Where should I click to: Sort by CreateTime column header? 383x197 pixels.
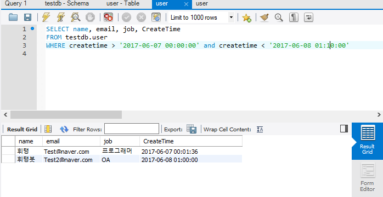point(191,141)
